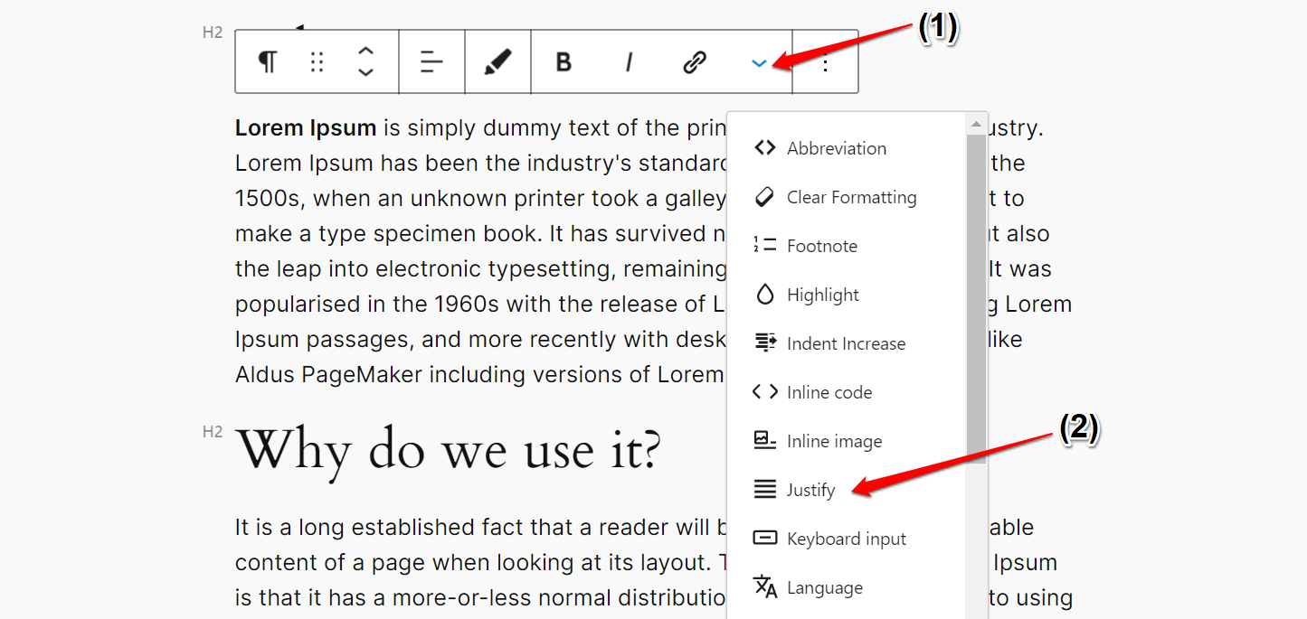This screenshot has height=619, width=1307.
Task: Open the more formatting options chevron
Action: (758, 61)
